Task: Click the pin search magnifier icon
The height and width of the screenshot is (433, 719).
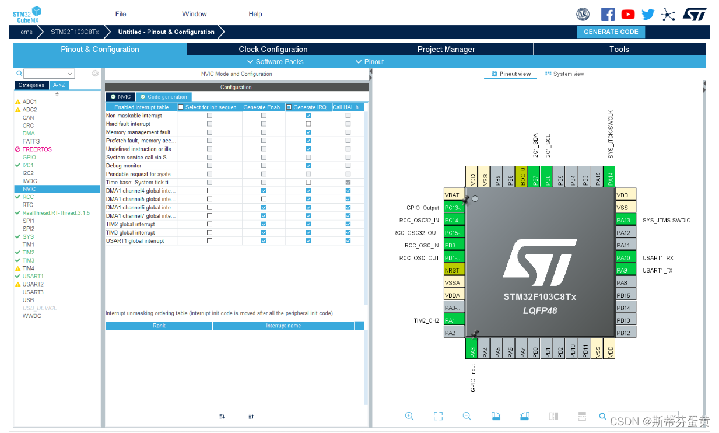Action: point(602,416)
